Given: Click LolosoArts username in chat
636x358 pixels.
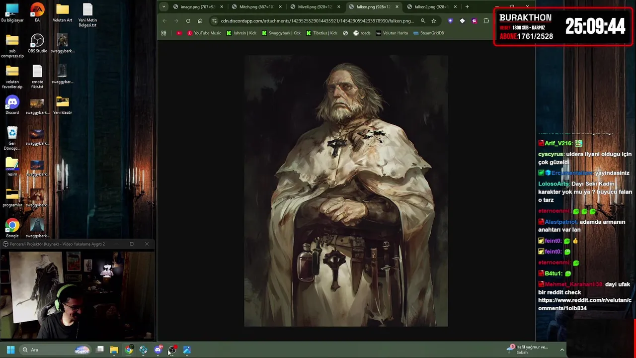Looking at the screenshot, I should pos(554,184).
